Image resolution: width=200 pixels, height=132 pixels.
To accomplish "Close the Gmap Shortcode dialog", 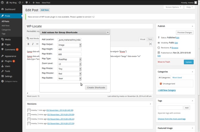I will coord(108,32).
